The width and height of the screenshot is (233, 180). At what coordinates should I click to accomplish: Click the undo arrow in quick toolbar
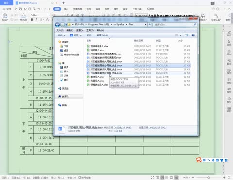tap(39, 9)
